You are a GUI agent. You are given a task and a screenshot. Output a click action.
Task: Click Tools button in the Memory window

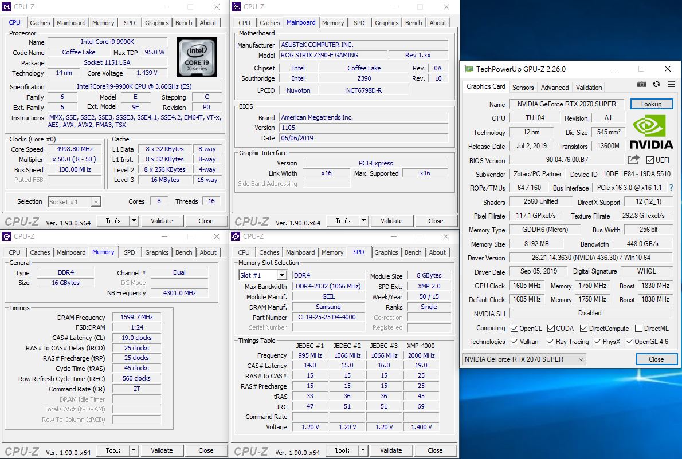tap(113, 450)
